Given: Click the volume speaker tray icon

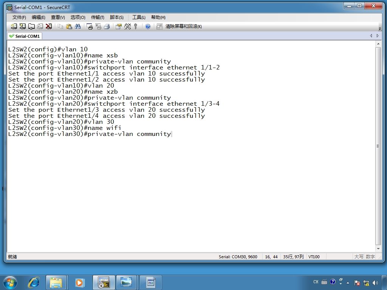Looking at the screenshot, I should pos(375,283).
